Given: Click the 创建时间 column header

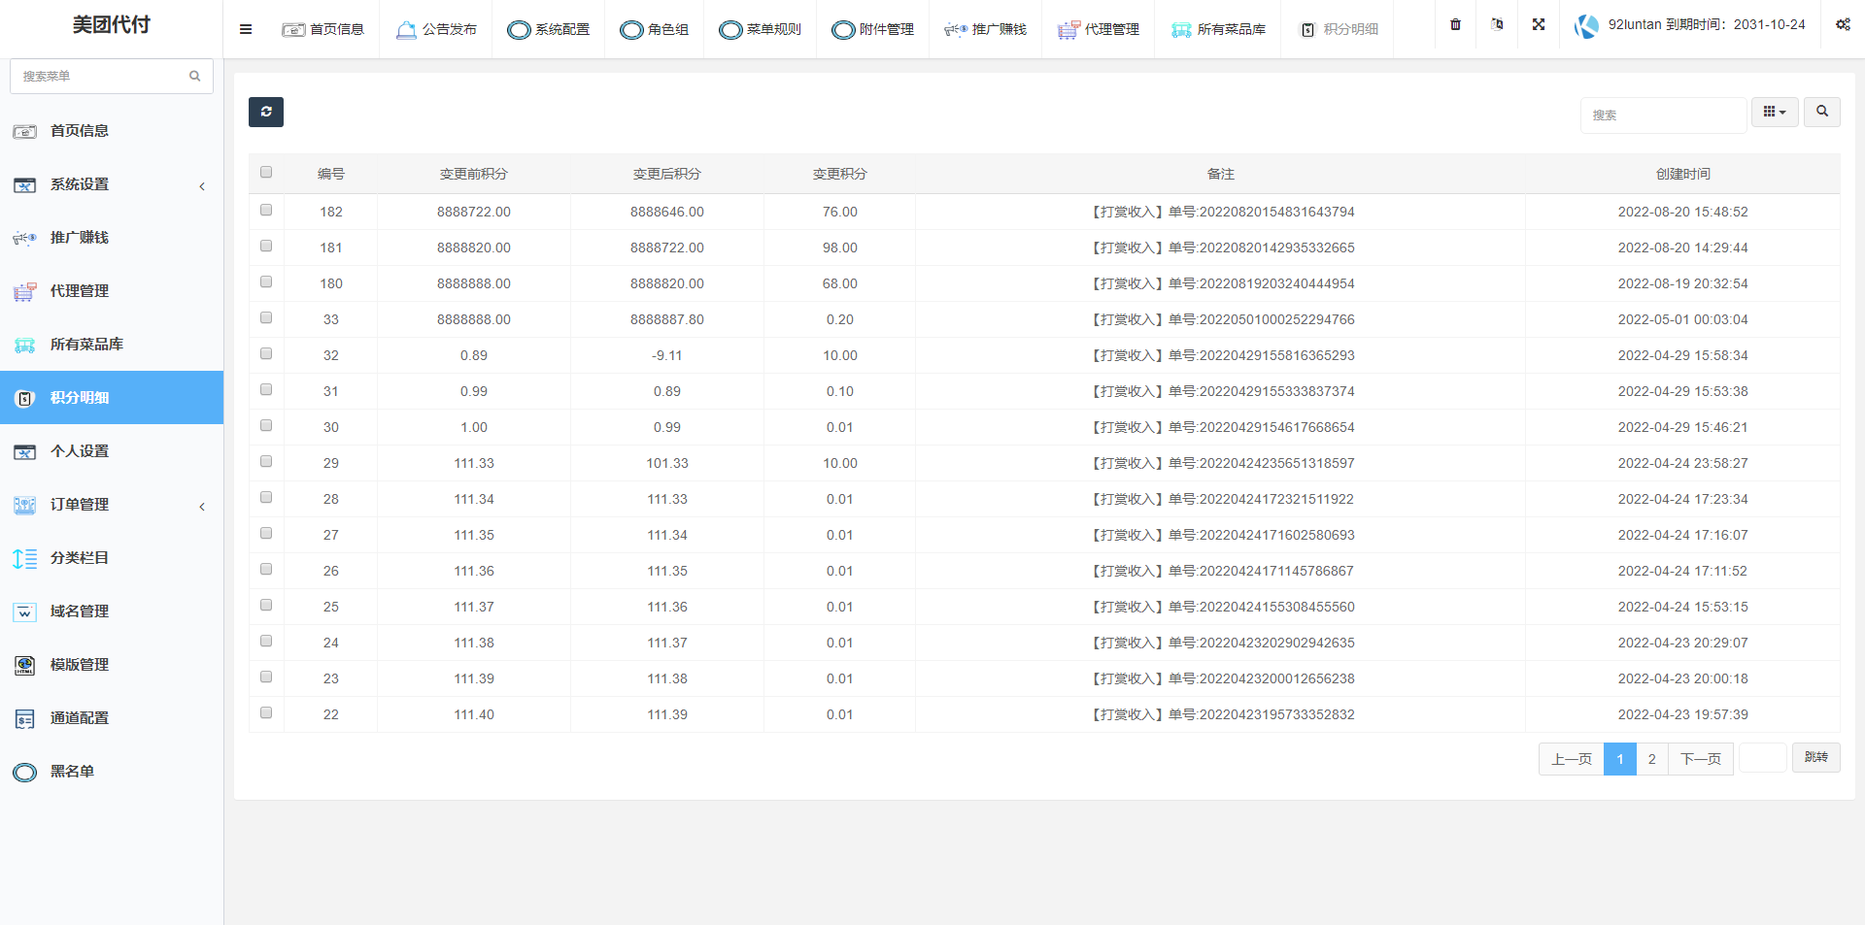Looking at the screenshot, I should tap(1683, 174).
